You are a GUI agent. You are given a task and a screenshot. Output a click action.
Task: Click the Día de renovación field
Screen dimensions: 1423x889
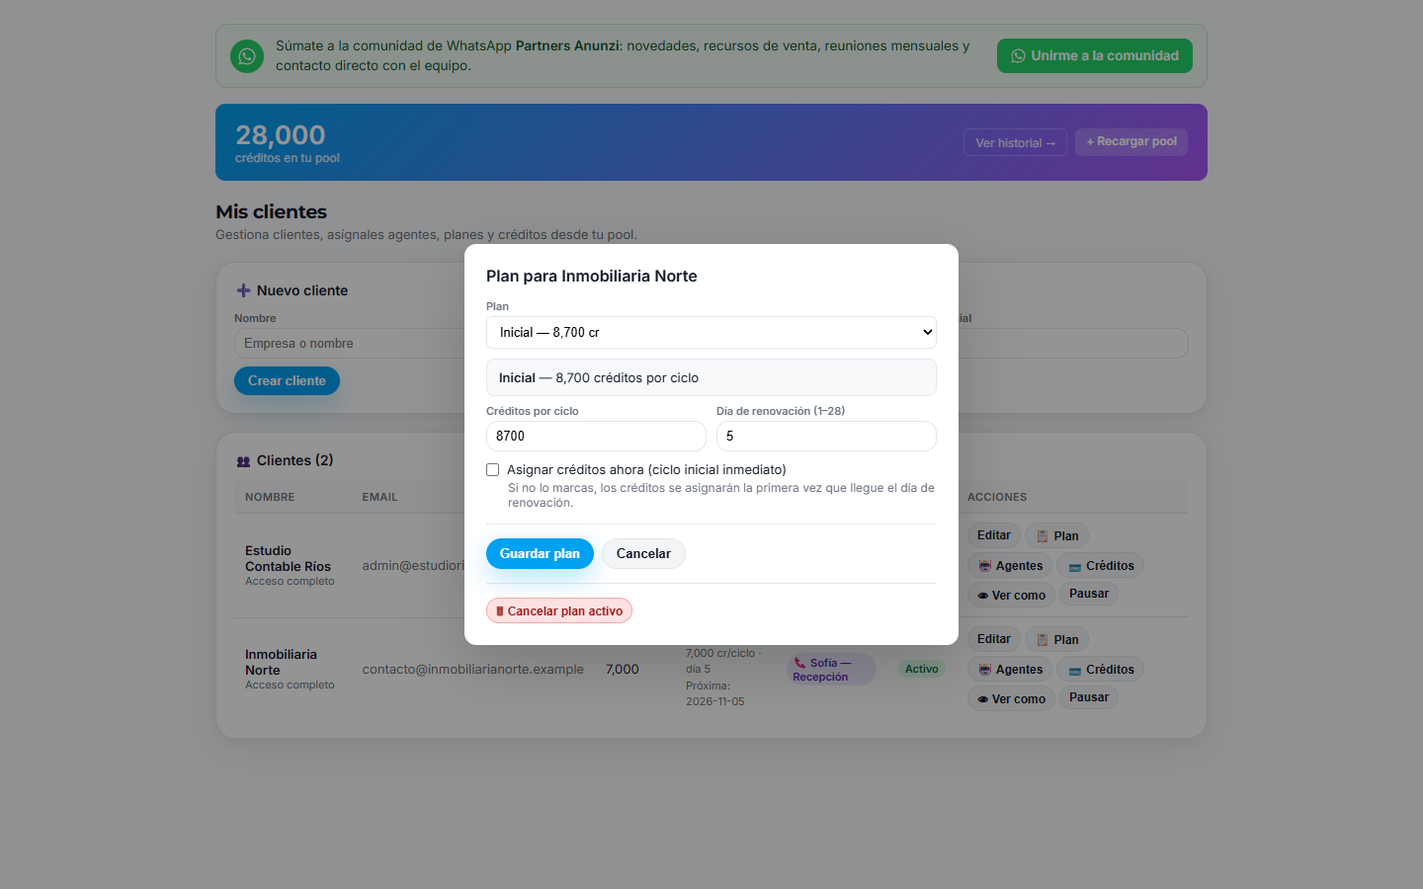(826, 437)
